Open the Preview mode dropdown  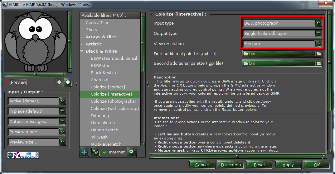point(37,132)
